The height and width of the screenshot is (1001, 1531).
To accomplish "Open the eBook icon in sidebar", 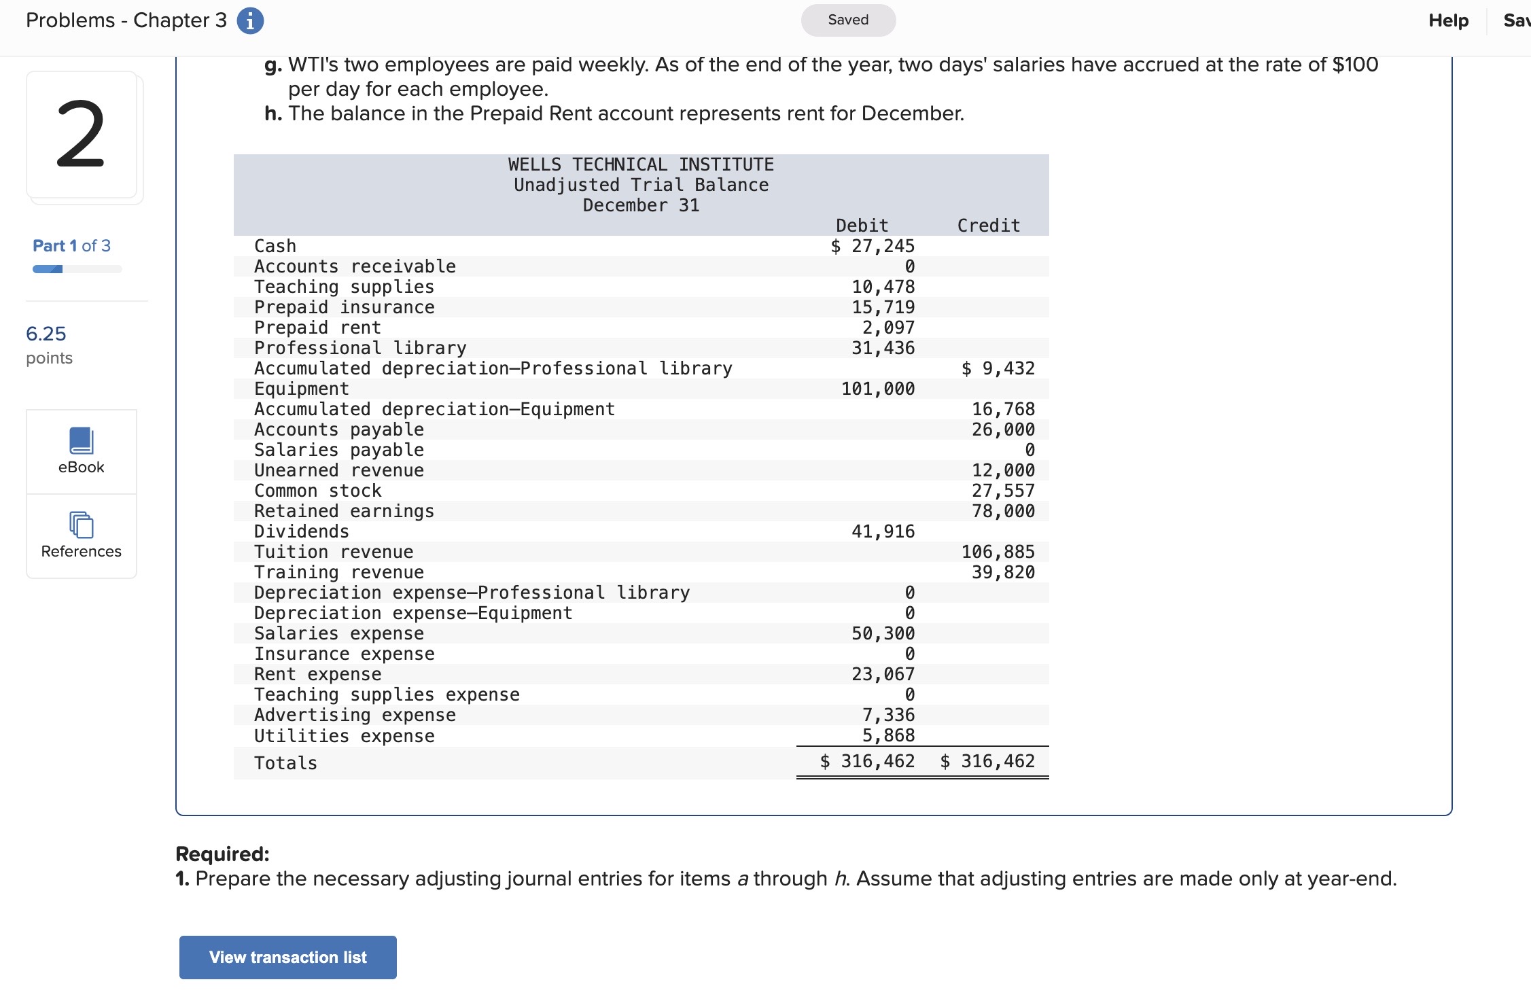I will (x=81, y=441).
